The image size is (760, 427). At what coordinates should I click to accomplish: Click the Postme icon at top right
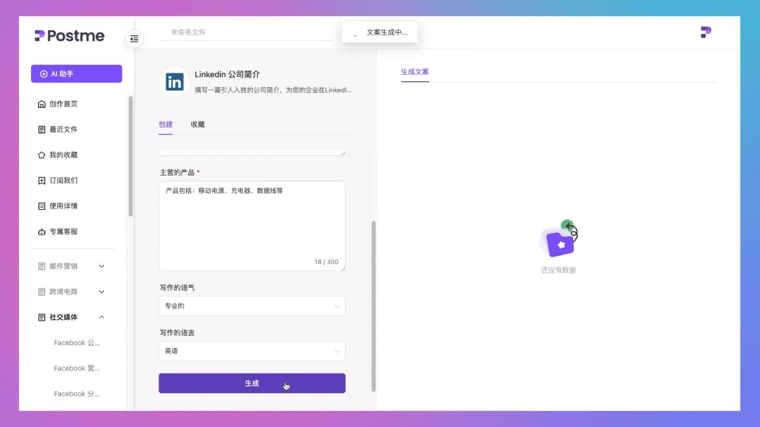point(705,32)
